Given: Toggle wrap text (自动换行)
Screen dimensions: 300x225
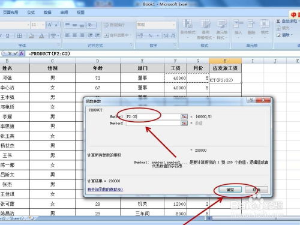Looking at the screenshot, I should coord(115,25).
